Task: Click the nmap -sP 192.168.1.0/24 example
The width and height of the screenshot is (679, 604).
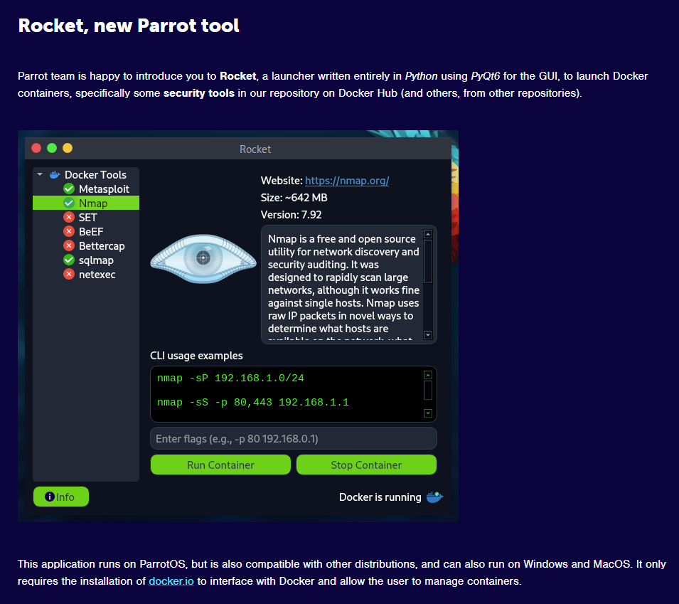Action: pyautogui.click(x=230, y=378)
